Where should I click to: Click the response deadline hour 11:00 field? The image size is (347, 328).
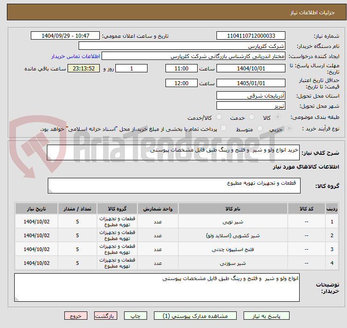pos(181,68)
